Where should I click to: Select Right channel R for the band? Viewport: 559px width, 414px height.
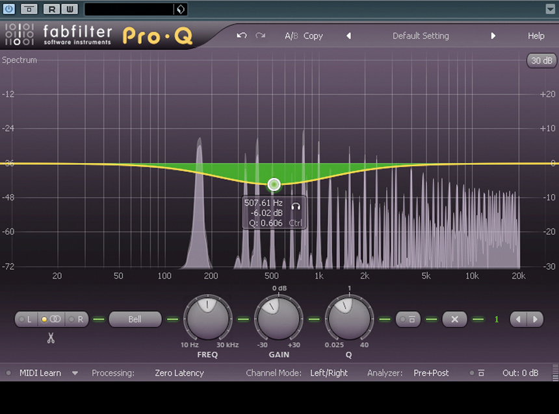tap(77, 319)
